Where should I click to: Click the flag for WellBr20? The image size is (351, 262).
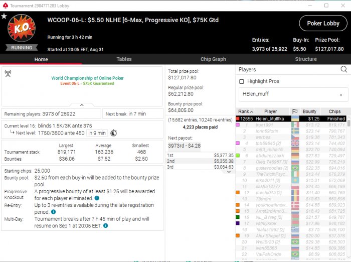pos(295,242)
